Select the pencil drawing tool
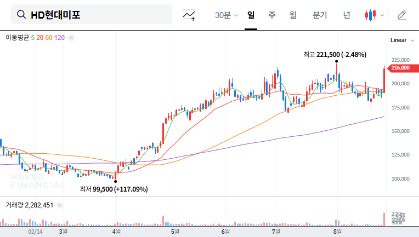 (x=401, y=15)
